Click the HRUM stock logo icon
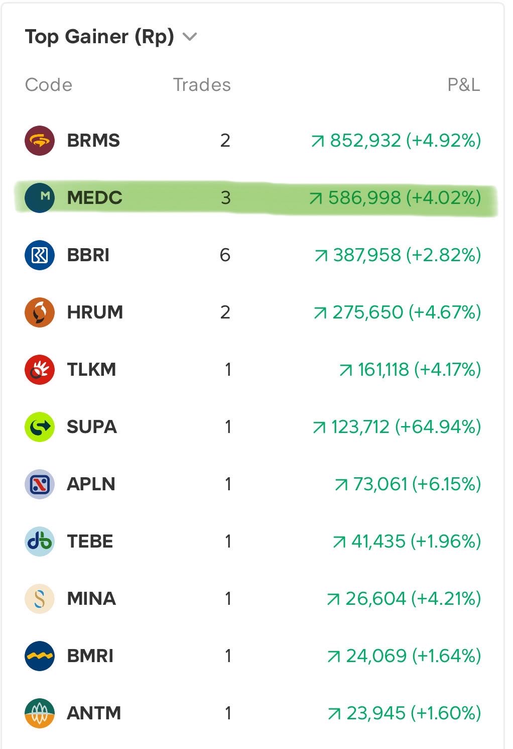Viewport: 513px width, 749px height. pyautogui.click(x=40, y=312)
